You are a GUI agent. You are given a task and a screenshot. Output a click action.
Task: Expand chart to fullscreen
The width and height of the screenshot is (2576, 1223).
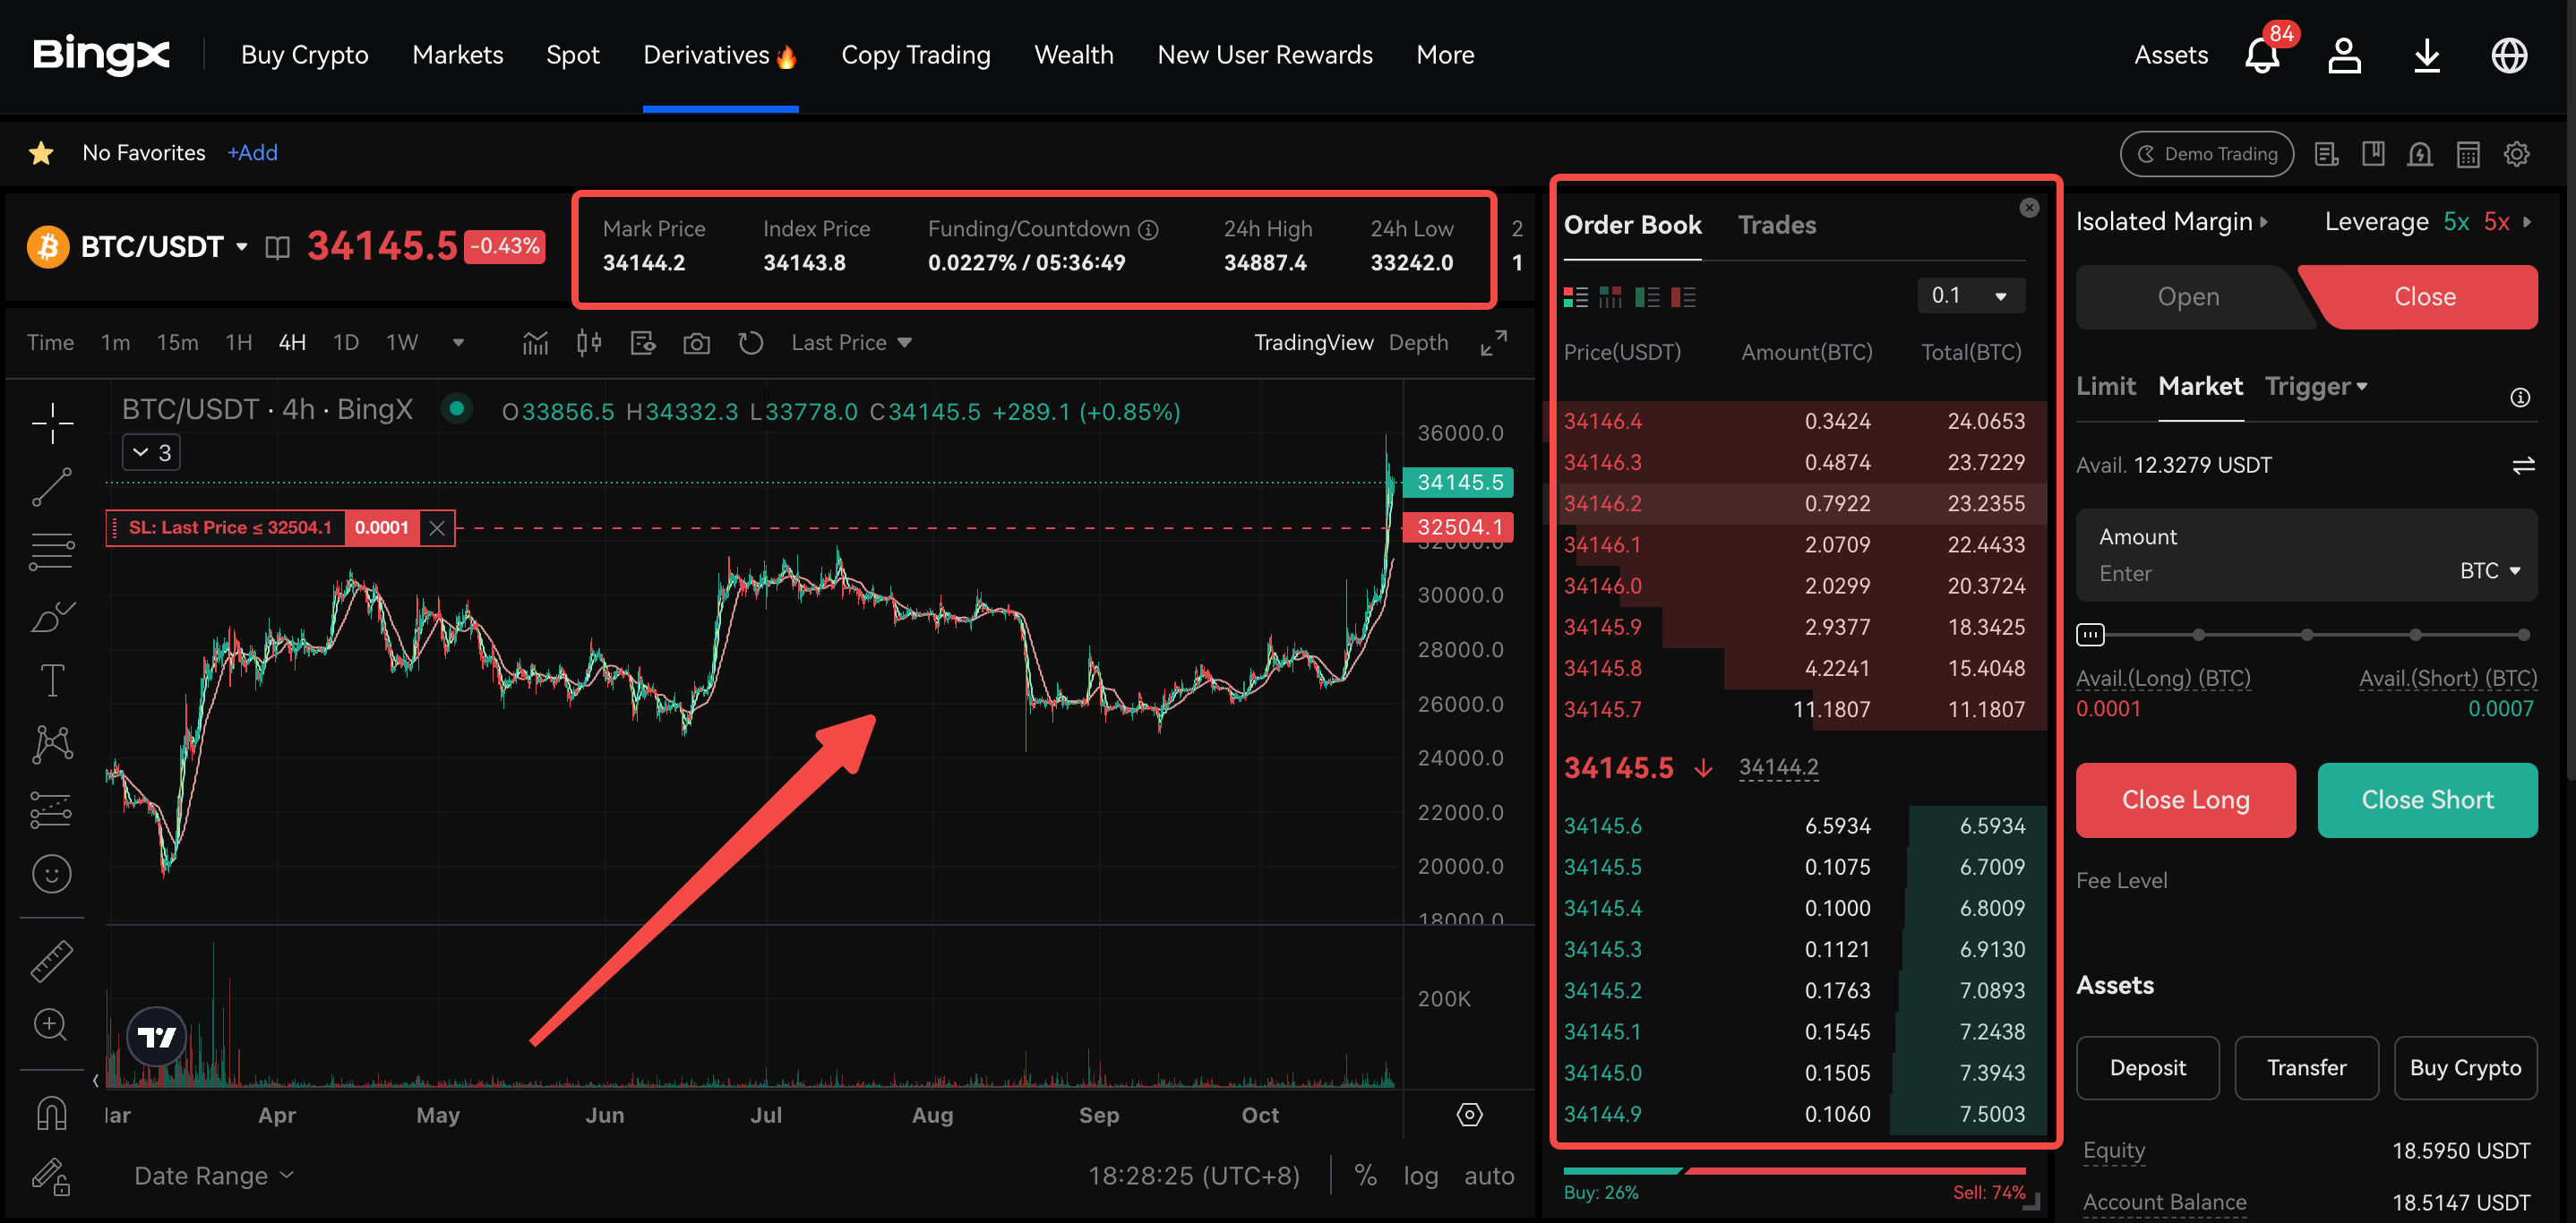point(1493,343)
